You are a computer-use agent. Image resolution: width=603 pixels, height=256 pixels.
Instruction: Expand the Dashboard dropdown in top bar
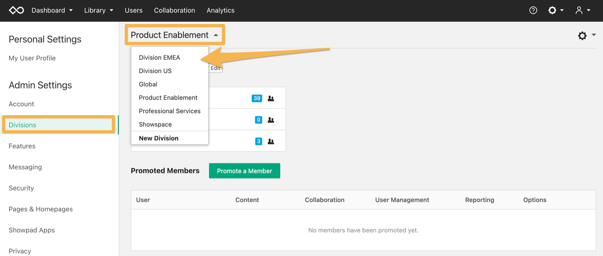point(52,10)
